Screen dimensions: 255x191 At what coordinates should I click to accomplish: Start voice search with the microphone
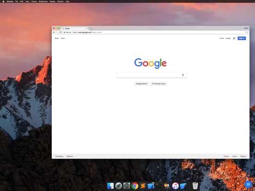tap(183, 75)
